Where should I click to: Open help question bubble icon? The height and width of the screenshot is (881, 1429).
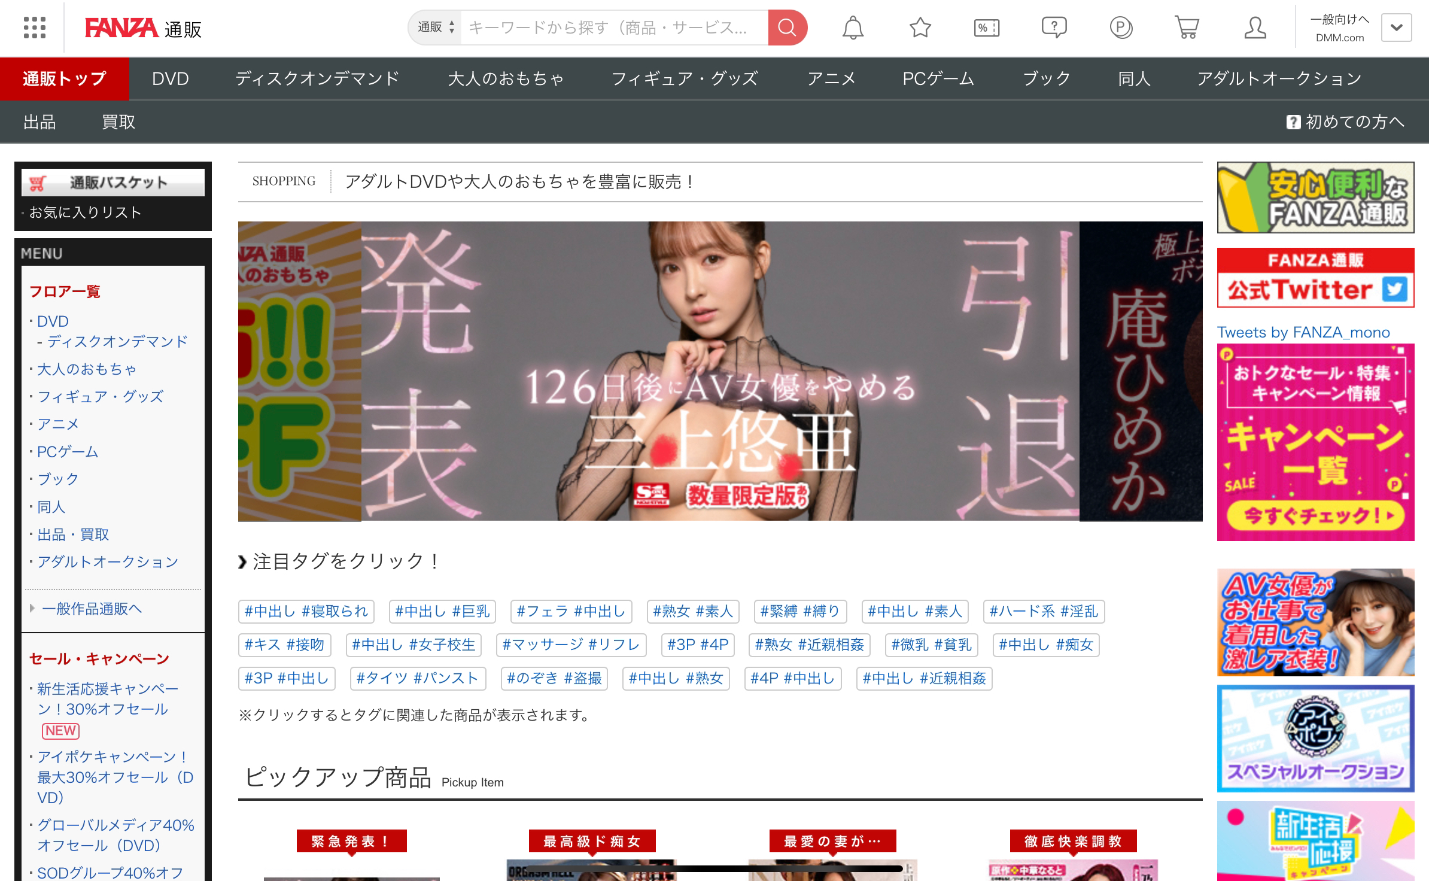click(1054, 28)
